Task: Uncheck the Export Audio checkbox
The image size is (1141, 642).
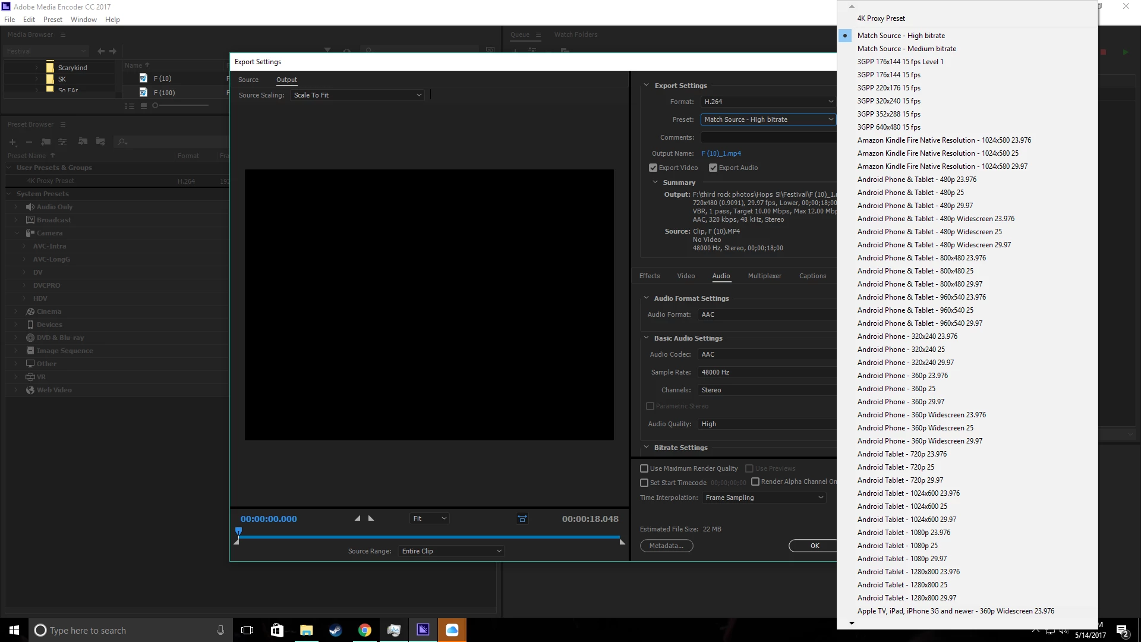Action: pos(713,168)
